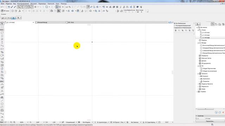Open Общая Перспектива in Navigator
Screen dimensions: 225x126
209,69
